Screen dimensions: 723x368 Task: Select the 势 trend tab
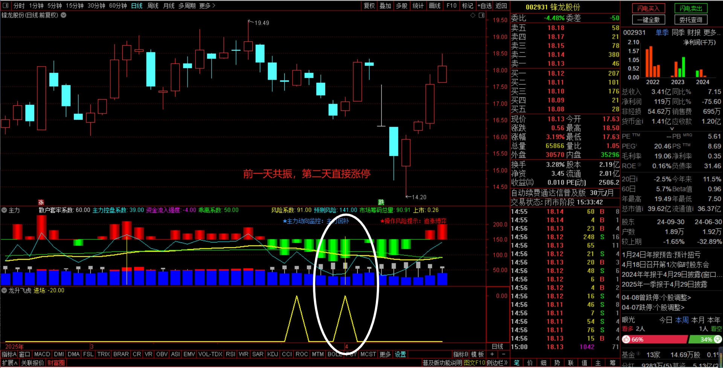557,363
